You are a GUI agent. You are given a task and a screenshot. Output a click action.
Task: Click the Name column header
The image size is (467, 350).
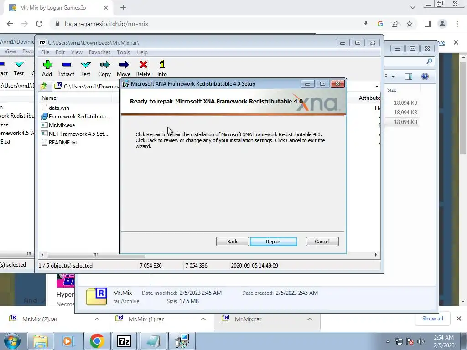[49, 98]
